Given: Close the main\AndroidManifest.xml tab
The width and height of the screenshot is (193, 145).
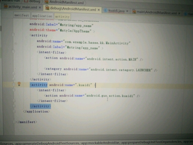Looking at the screenshot, I should (179, 13).
